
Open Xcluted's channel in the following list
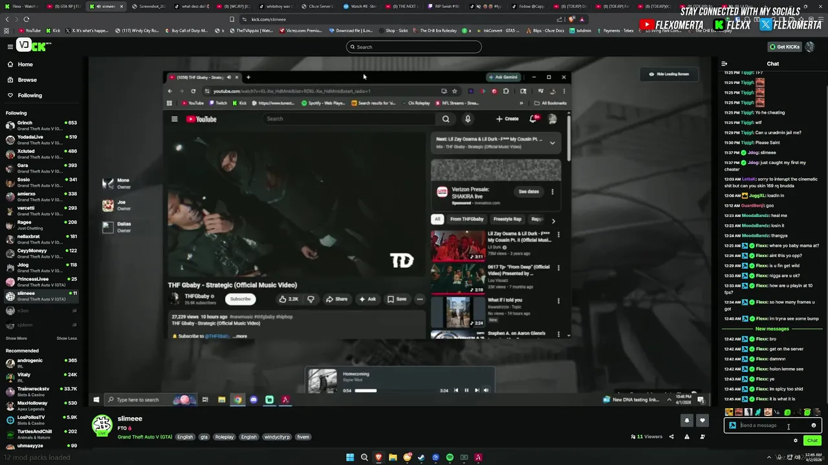pos(41,154)
